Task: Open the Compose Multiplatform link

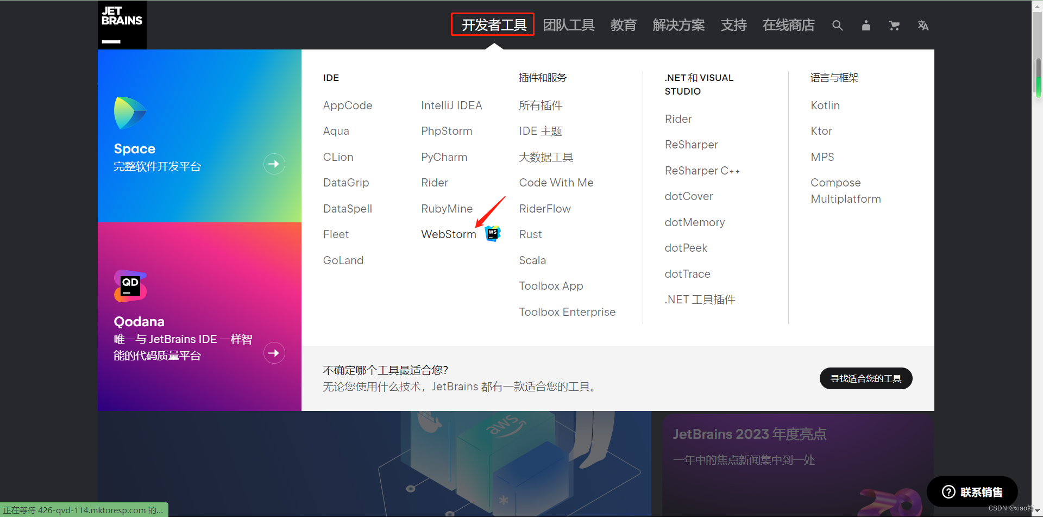Action: coord(846,191)
